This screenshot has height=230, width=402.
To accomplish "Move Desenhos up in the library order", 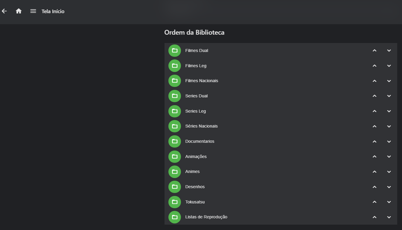I will 374,187.
